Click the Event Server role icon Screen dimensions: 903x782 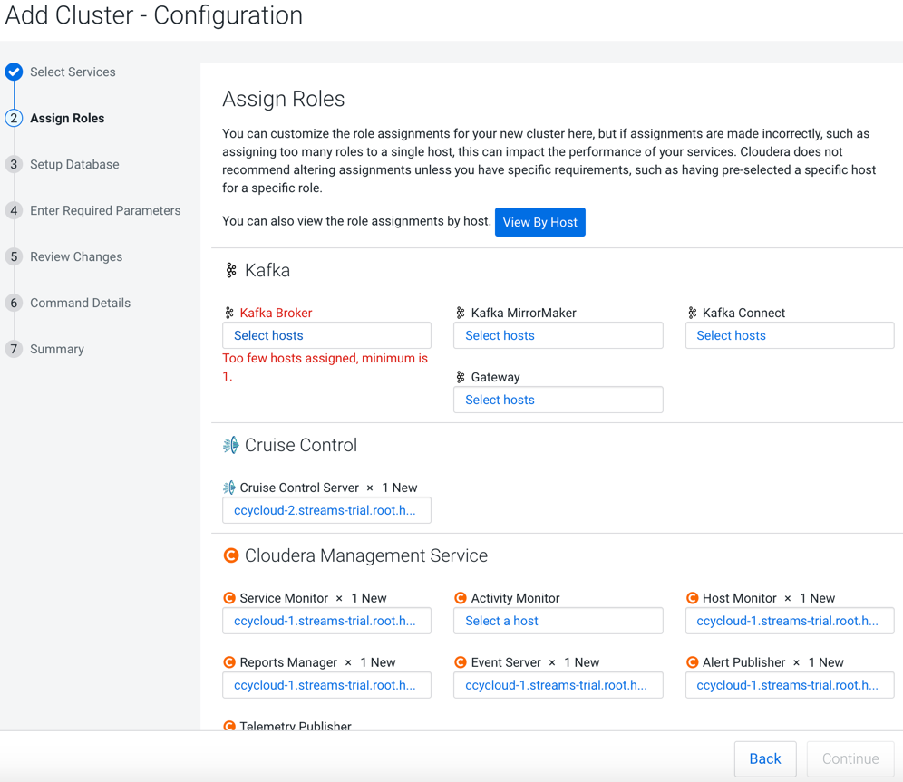461,662
